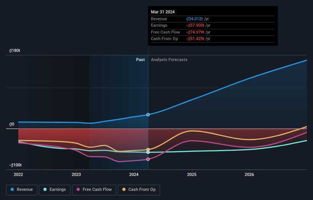Viewport: 313px width, 200px height.
Task: Click the 2024 x-axis label
Action: pos(134,174)
